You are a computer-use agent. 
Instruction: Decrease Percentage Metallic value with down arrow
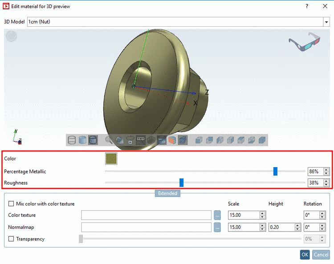click(326, 173)
